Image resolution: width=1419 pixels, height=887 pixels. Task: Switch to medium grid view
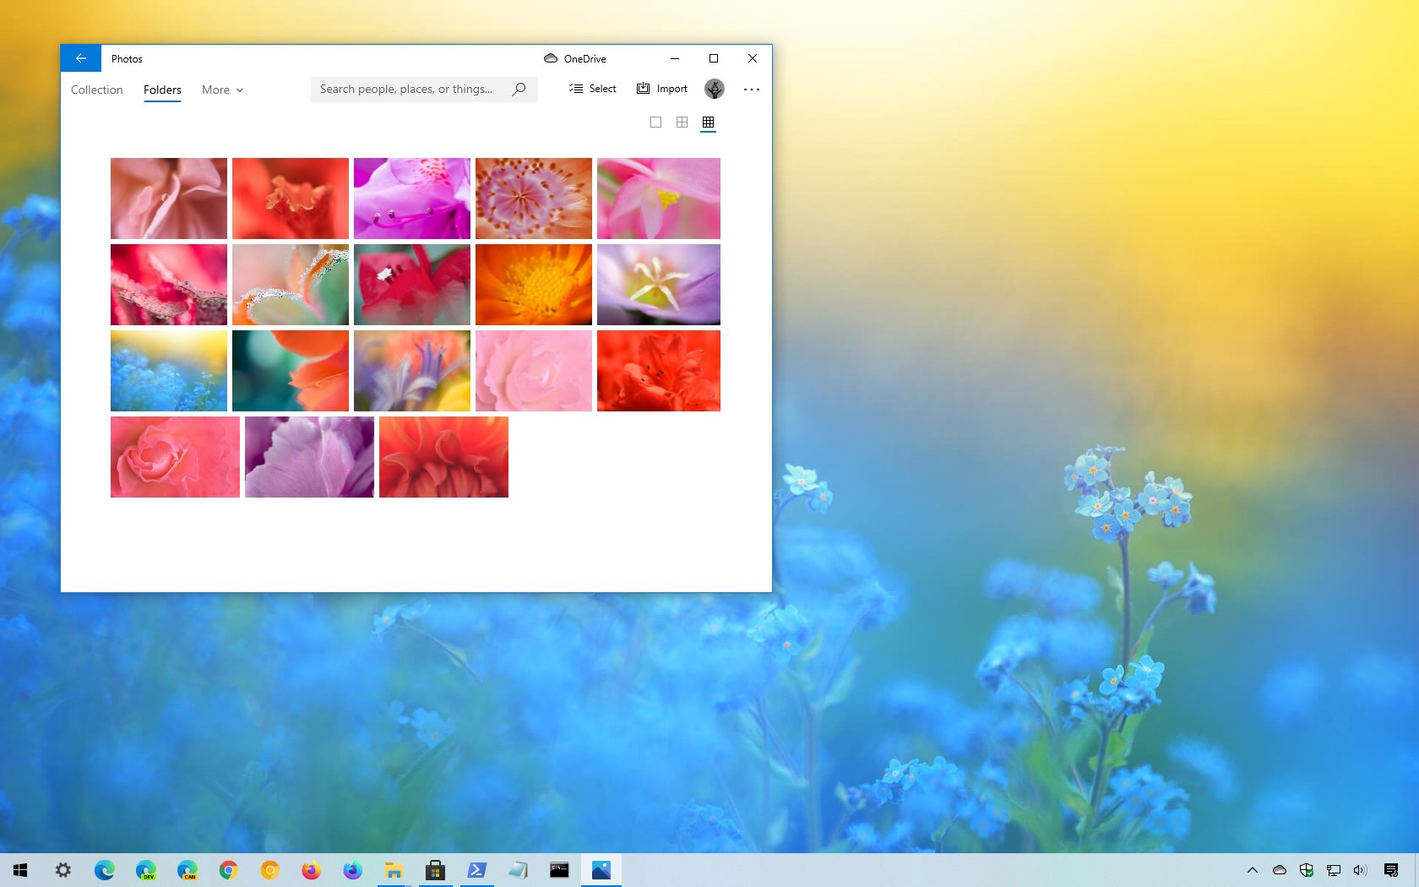[x=682, y=122]
